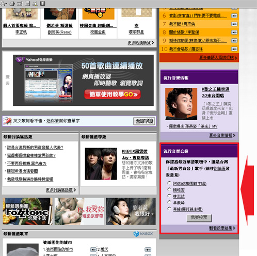Open the second discussion topic about 棒棒堂男孩
This screenshot has height=256, width=257.
tap(31, 155)
